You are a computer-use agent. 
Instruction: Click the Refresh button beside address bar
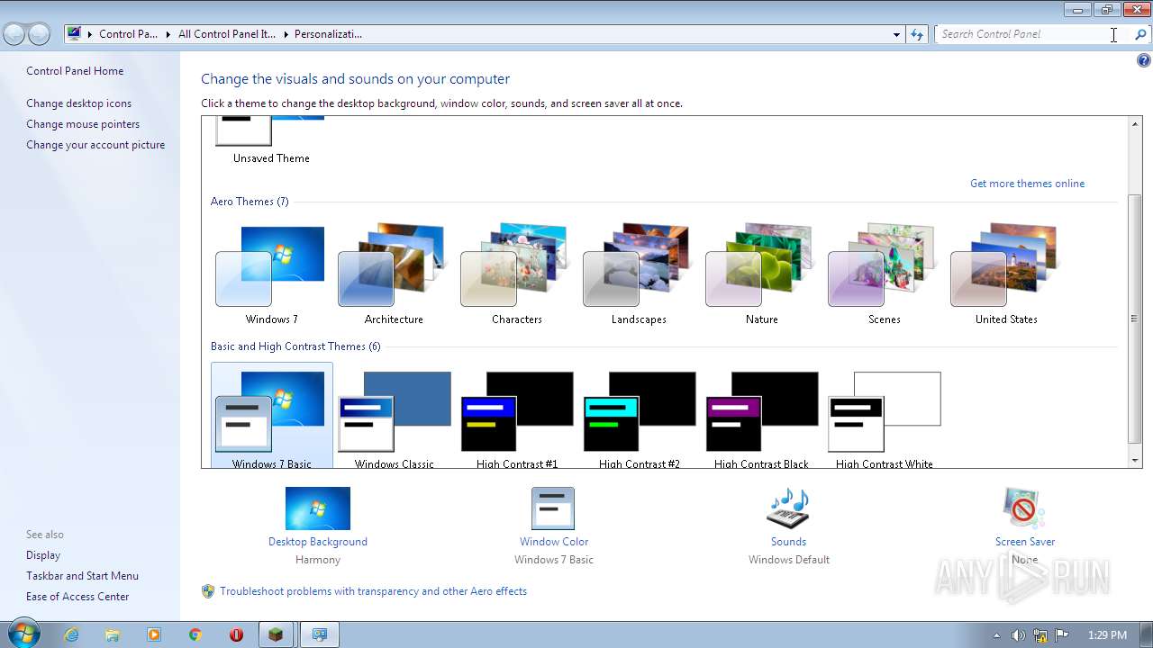pyautogui.click(x=917, y=34)
